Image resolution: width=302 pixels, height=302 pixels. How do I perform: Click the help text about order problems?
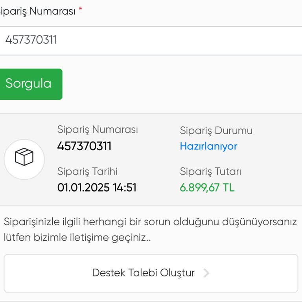[150, 229]
